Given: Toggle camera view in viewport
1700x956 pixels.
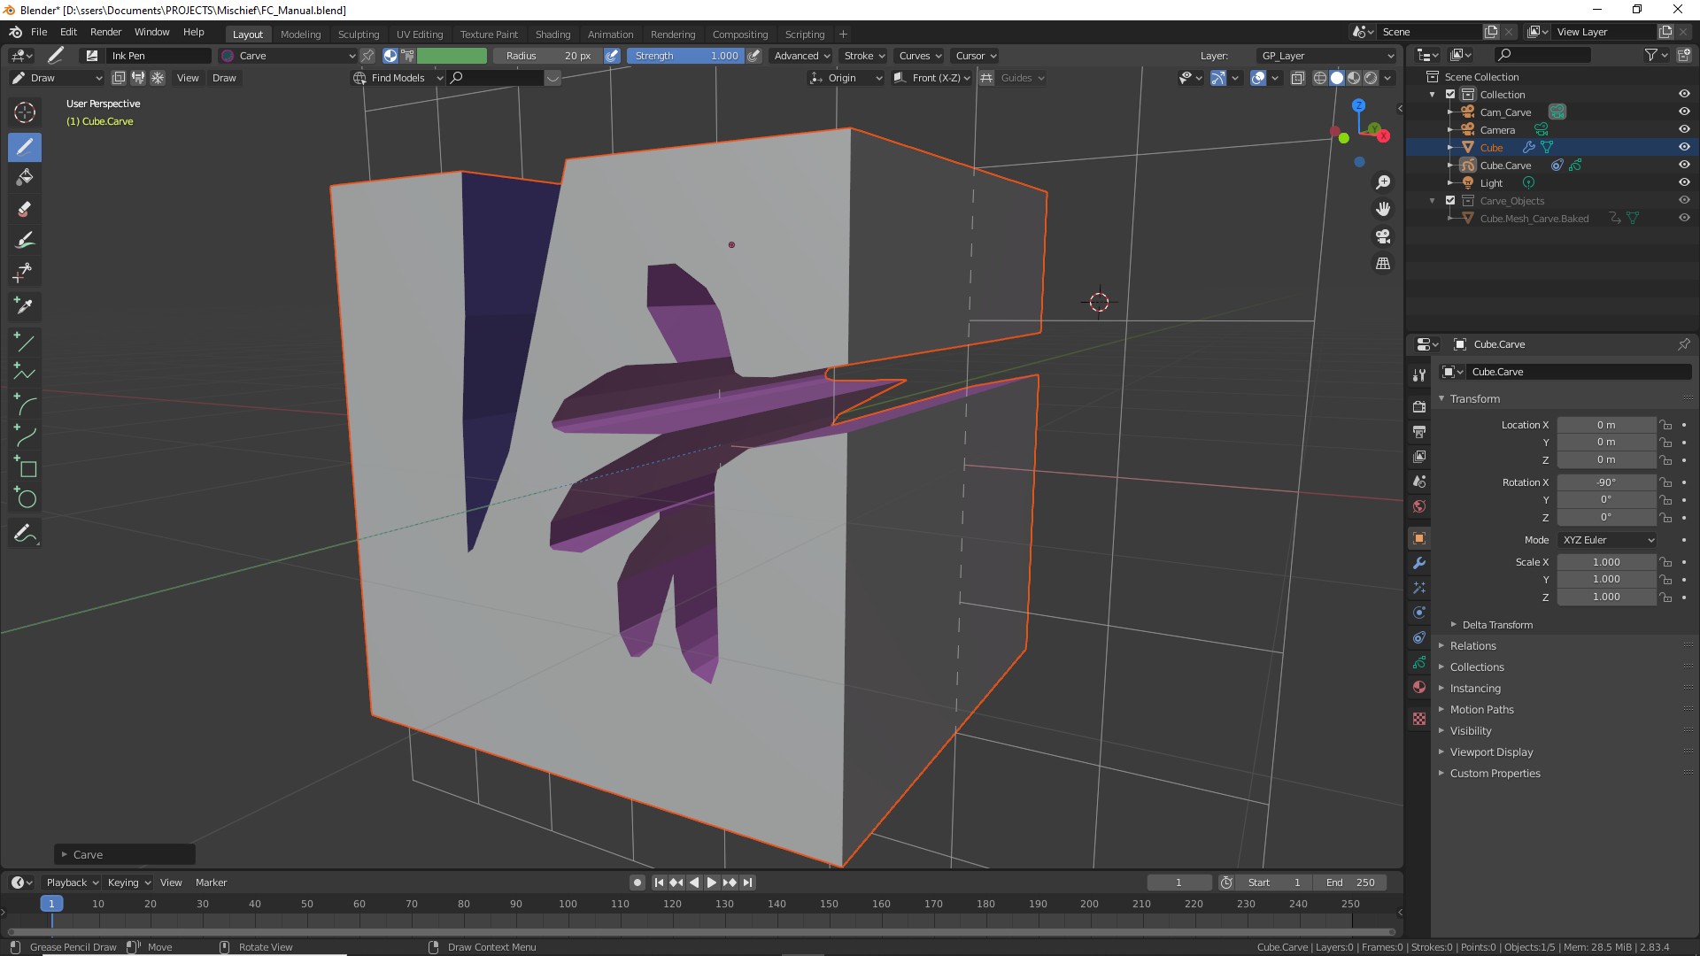Looking at the screenshot, I should coord(1382,236).
